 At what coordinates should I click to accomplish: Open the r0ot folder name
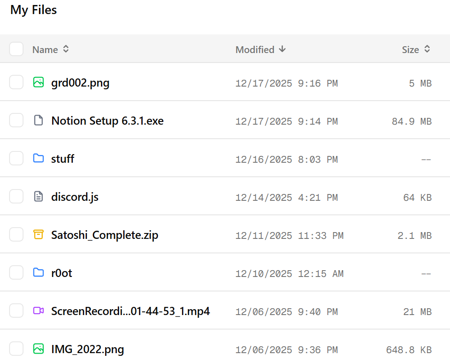tap(62, 273)
